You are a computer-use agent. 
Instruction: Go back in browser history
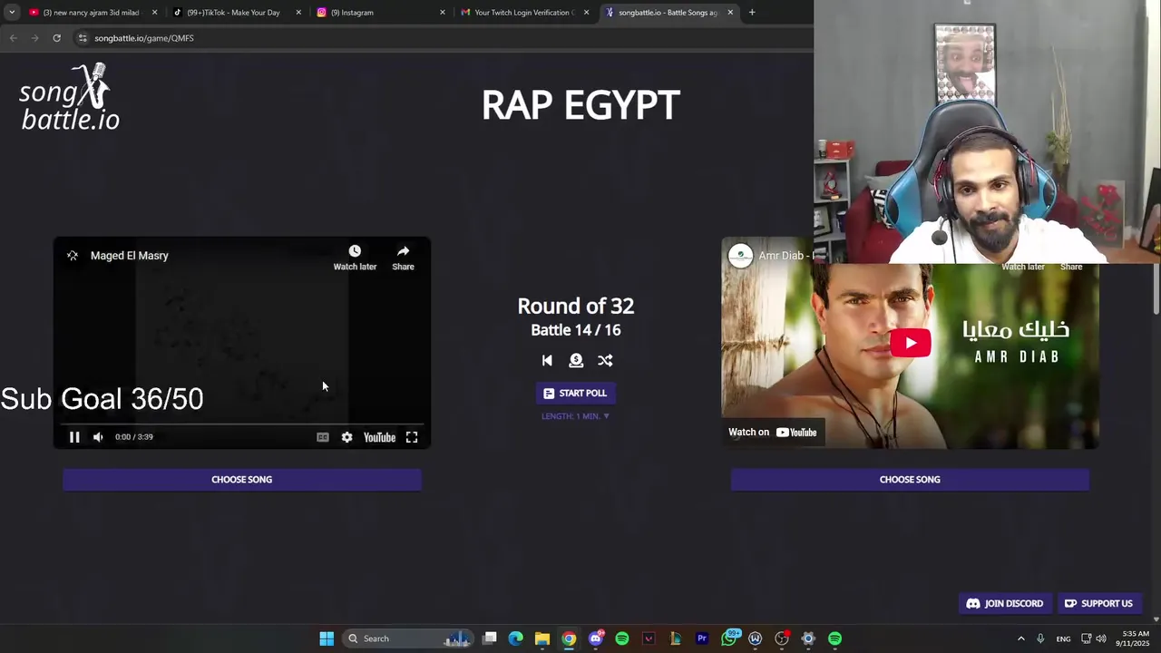tap(13, 38)
